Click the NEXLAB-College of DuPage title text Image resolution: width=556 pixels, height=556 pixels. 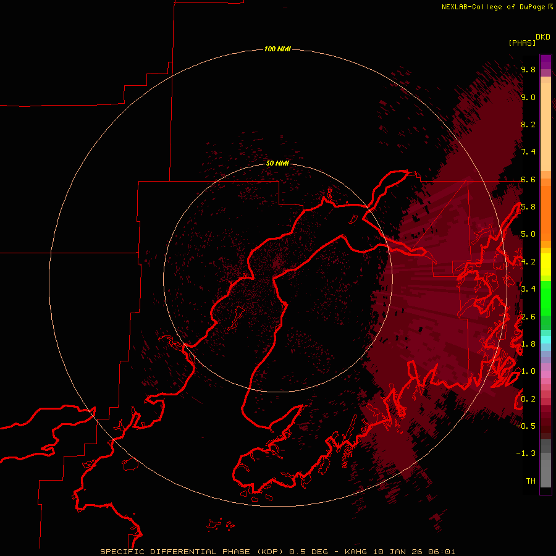click(x=494, y=7)
